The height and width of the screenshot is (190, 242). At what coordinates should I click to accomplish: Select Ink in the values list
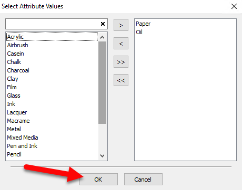click(52, 104)
